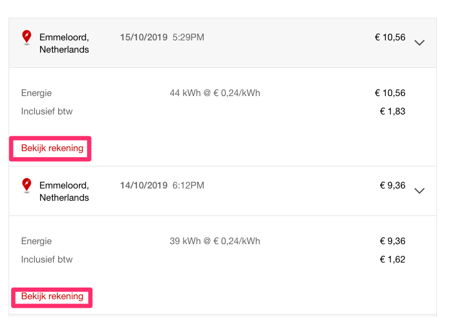Click the 6:12PM session time
This screenshot has height=317, width=451.
[x=188, y=185]
